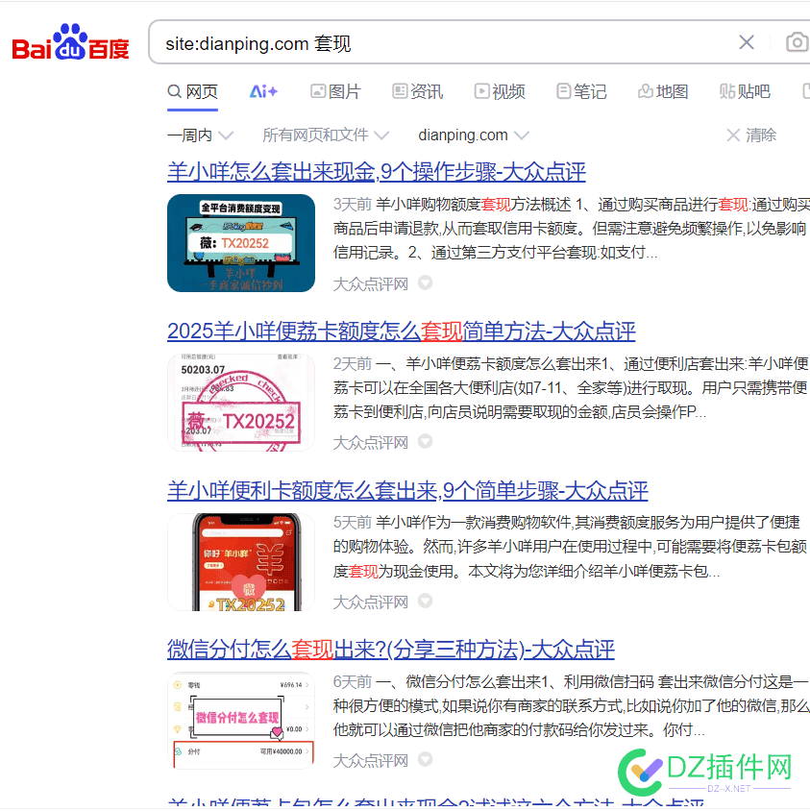This screenshot has height=811, width=810.
Task: Switch to the 地图 tab
Action: pos(663,92)
